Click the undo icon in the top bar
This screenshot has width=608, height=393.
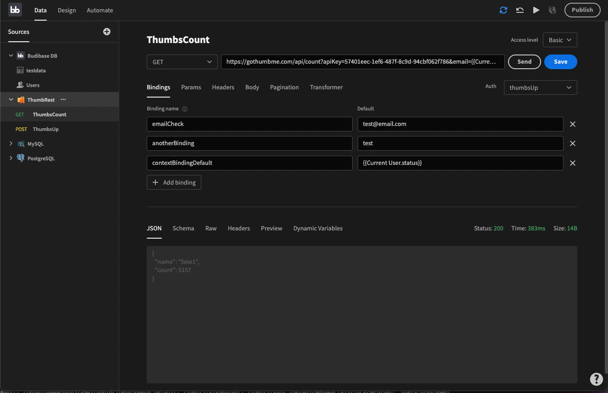coord(520,10)
